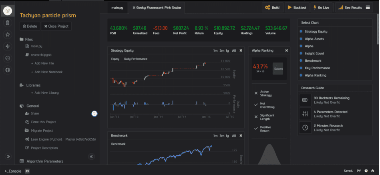This screenshot has height=175, width=380.
Task: Open settings gear in bottom status bar
Action: coord(366,171)
